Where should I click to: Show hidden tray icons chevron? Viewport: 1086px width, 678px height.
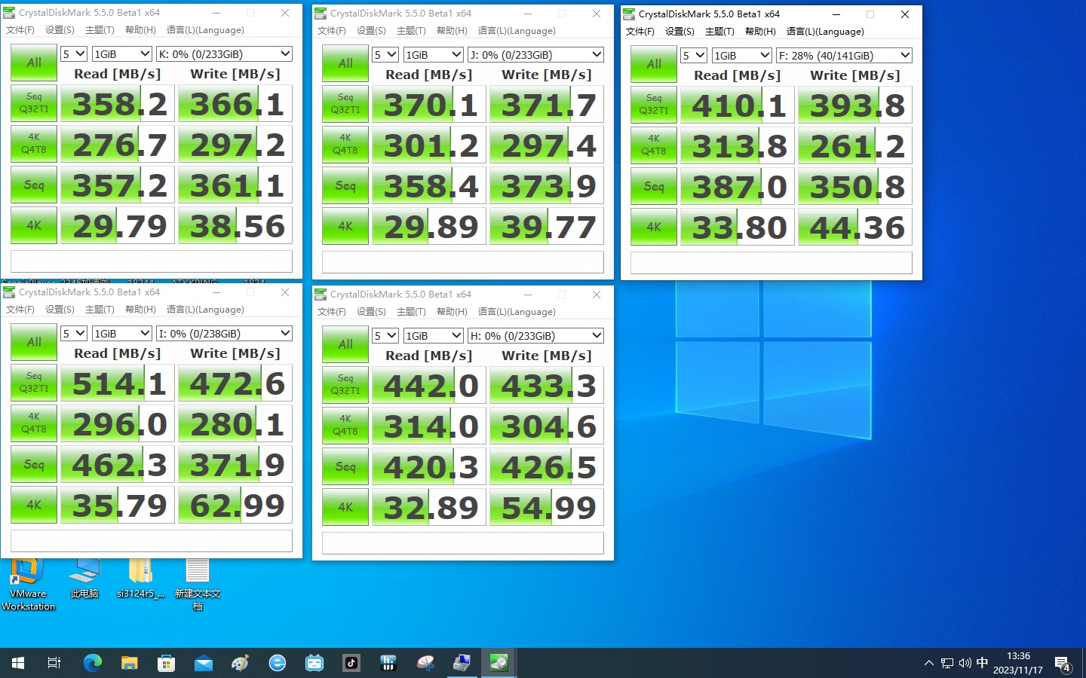click(928, 663)
